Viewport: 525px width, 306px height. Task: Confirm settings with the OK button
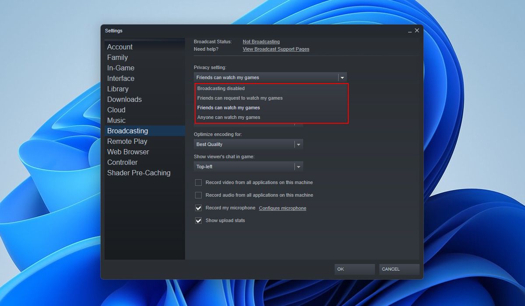pos(354,269)
